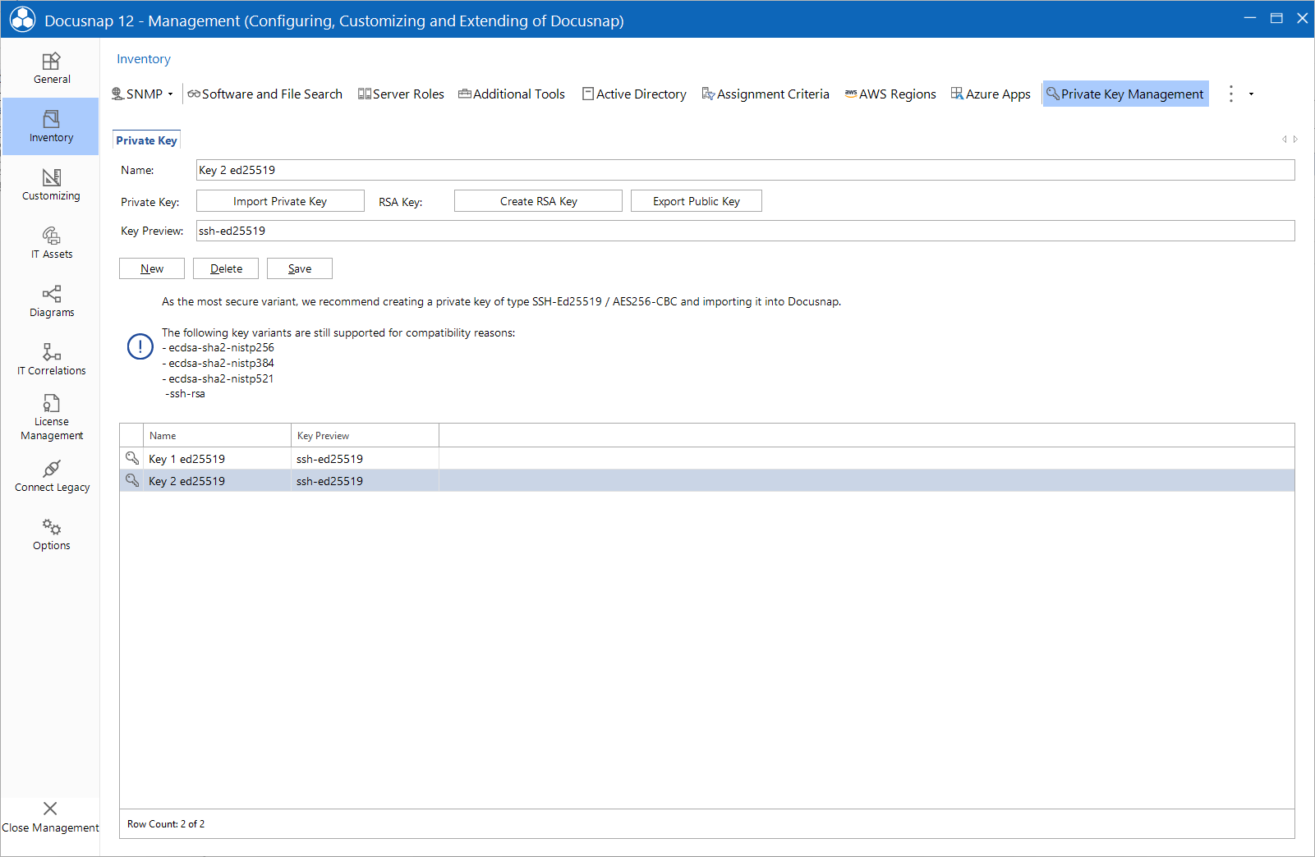This screenshot has height=857, width=1315.
Task: Click the ecdsa-sha2-nistp384 text line
Action: 218,364
